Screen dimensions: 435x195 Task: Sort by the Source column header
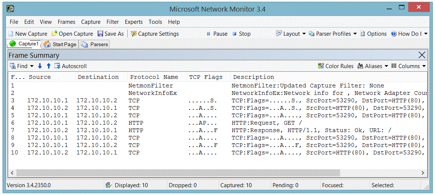[x=51, y=77]
